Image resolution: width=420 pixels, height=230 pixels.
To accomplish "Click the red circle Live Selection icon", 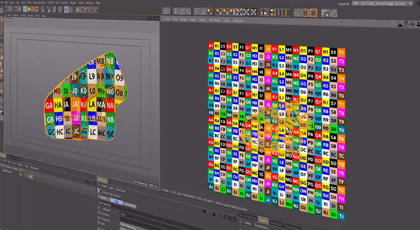I will click(16, 9).
